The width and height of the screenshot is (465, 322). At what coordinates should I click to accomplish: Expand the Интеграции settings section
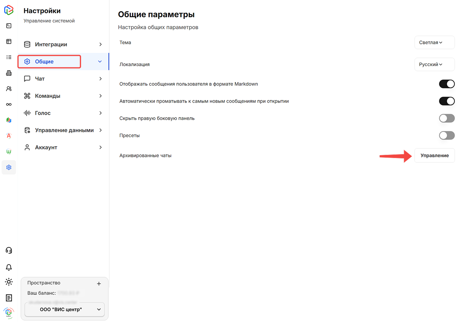tap(63, 44)
